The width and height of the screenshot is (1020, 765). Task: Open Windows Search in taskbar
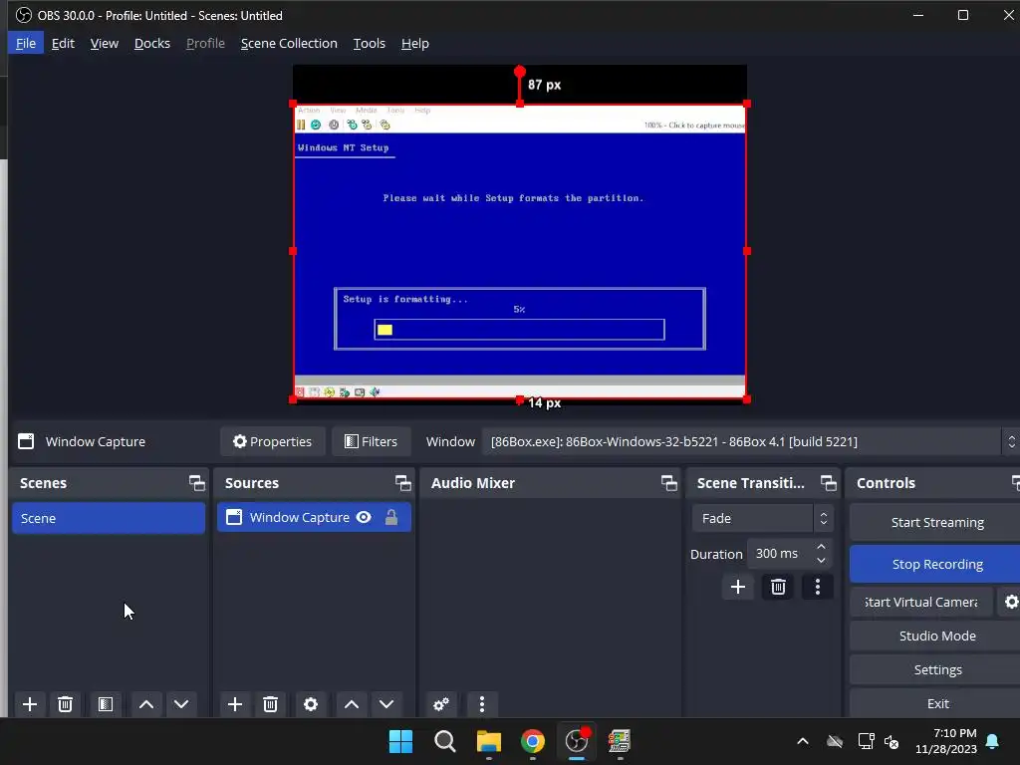point(445,741)
